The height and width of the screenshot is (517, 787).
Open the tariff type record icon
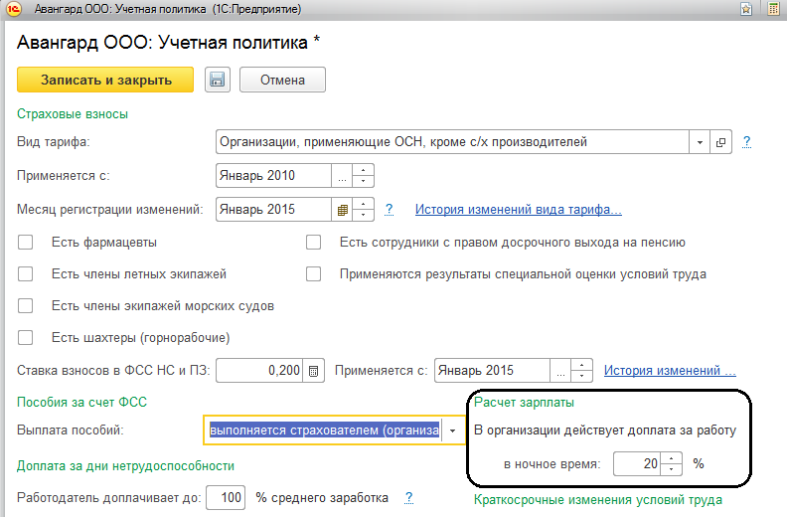[x=722, y=142]
